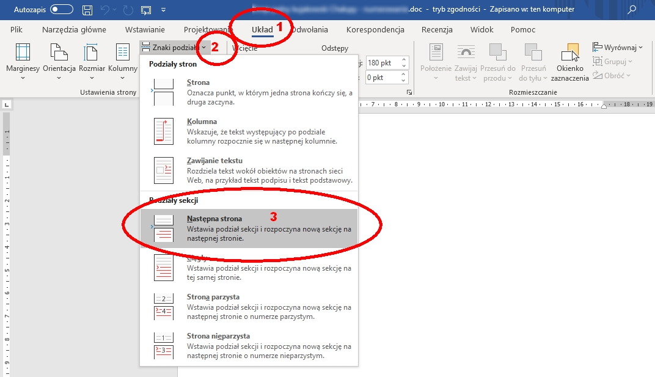Viewport: 655px width, 377px height.
Task: Increase the 0 pkt spacing value
Action: pyautogui.click(x=404, y=75)
